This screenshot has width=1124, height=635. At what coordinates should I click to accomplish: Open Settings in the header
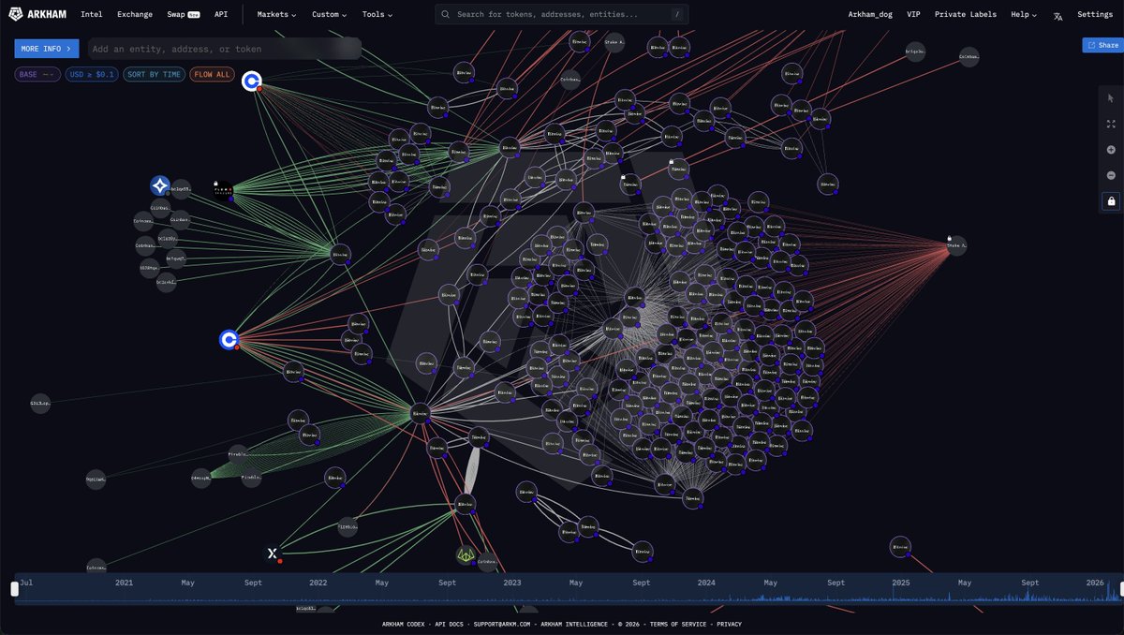pyautogui.click(x=1095, y=14)
